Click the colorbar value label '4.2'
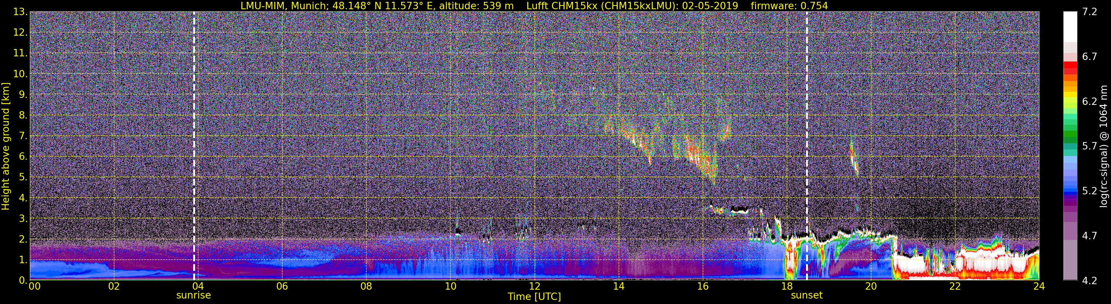The image size is (1111, 304). tap(1090, 280)
